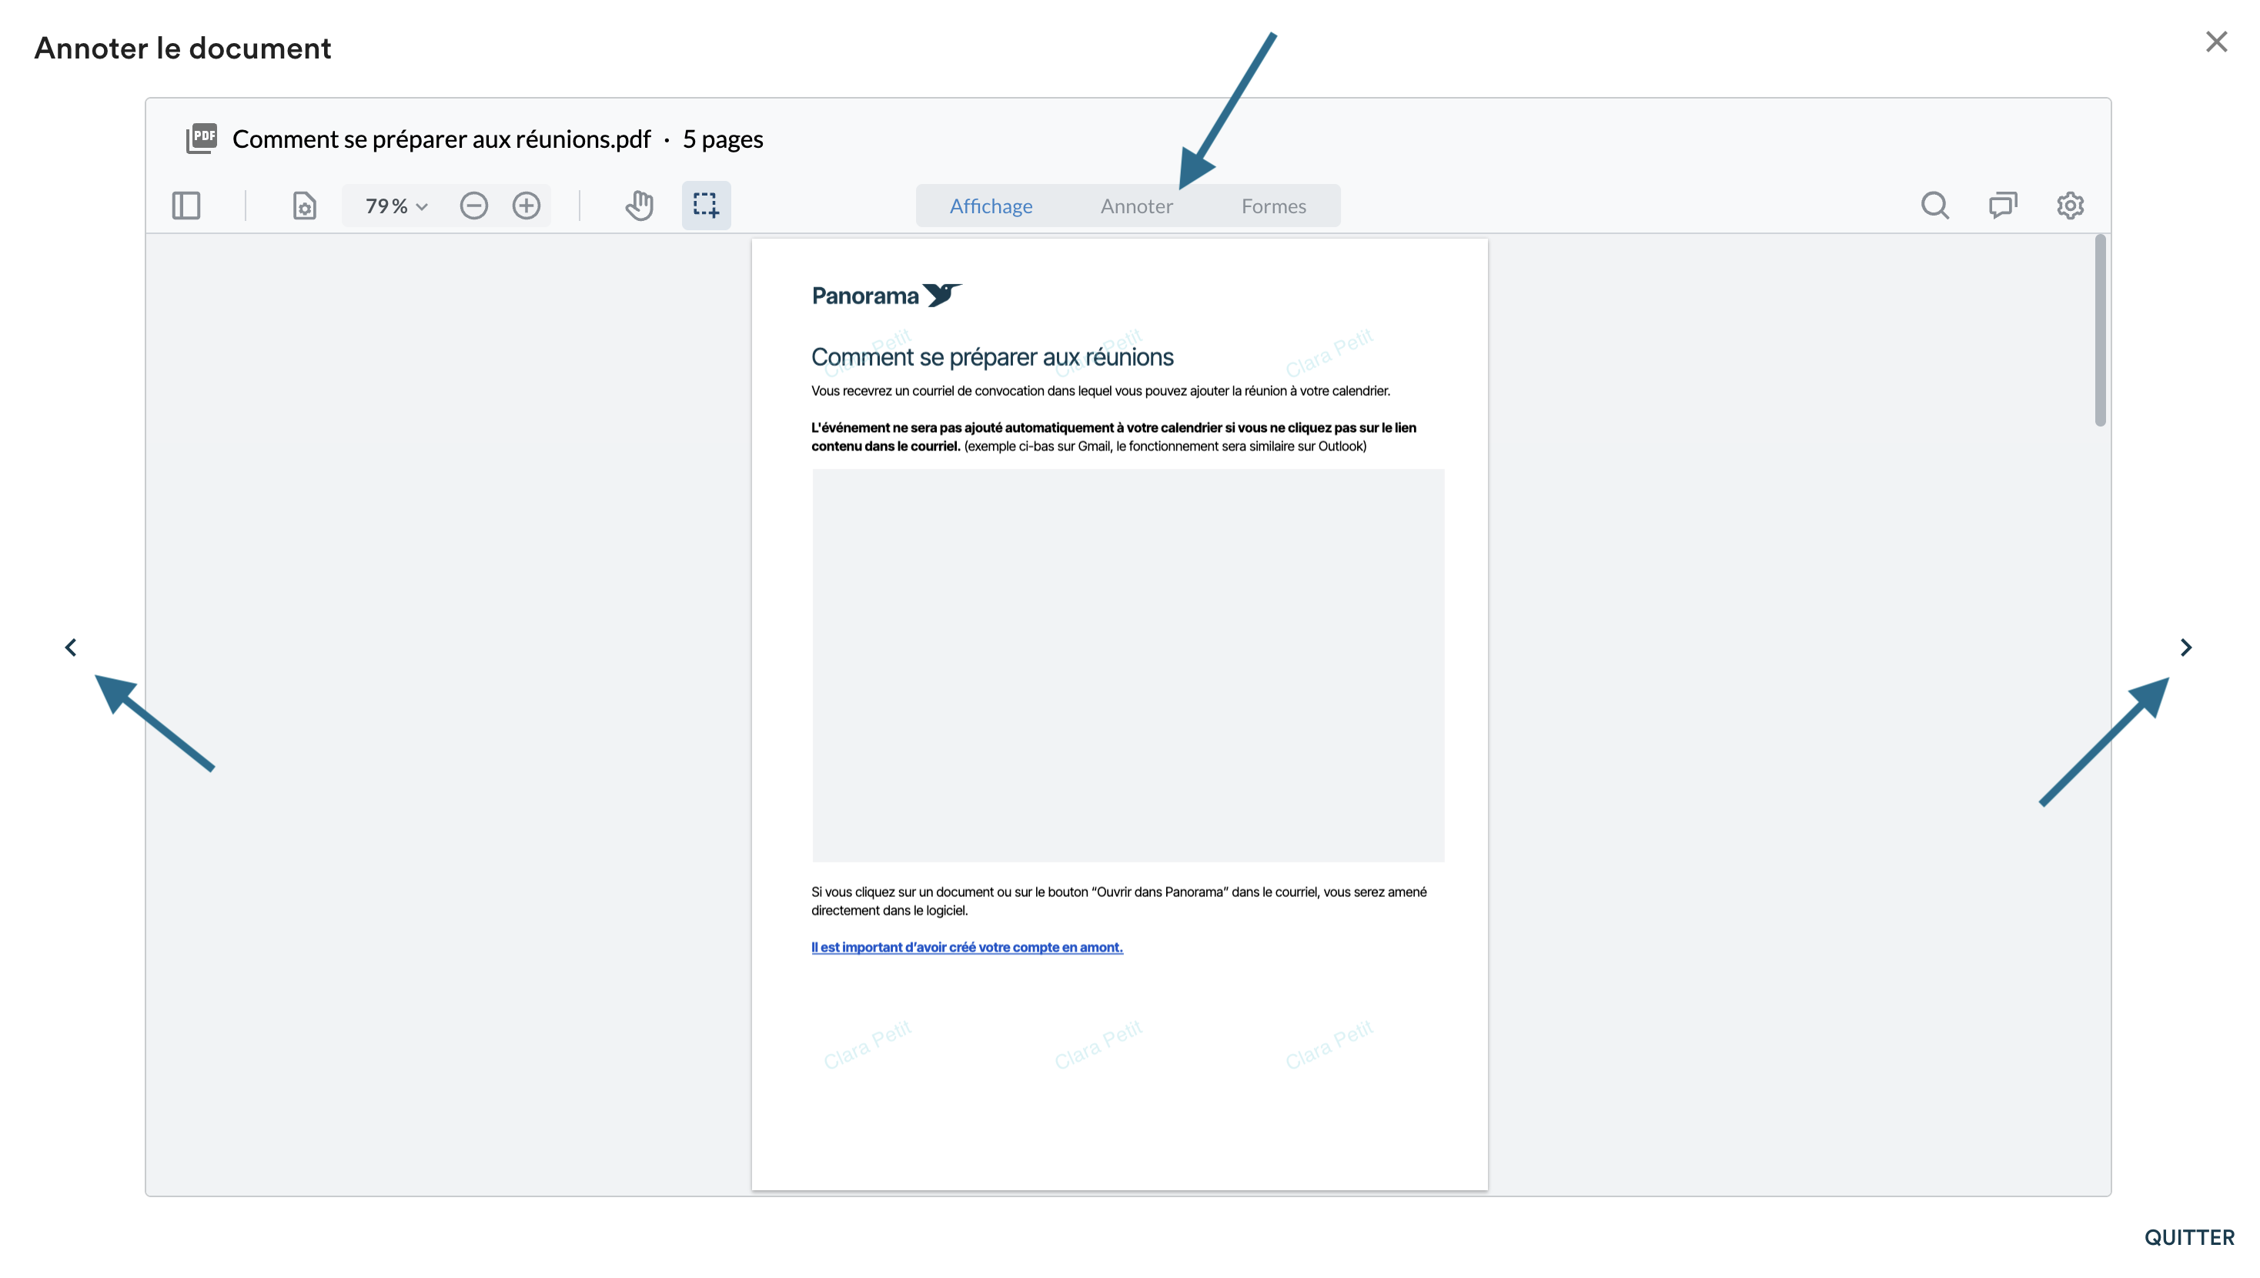
Task: Click the zoom in plus icon
Action: tap(527, 206)
